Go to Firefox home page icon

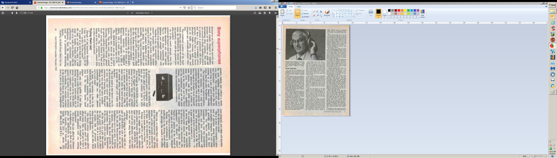(17, 8)
